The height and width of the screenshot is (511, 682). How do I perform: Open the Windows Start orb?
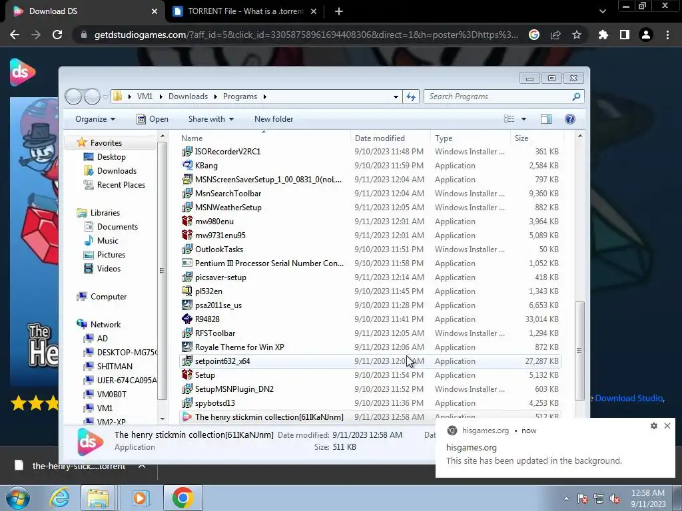pyautogui.click(x=17, y=498)
